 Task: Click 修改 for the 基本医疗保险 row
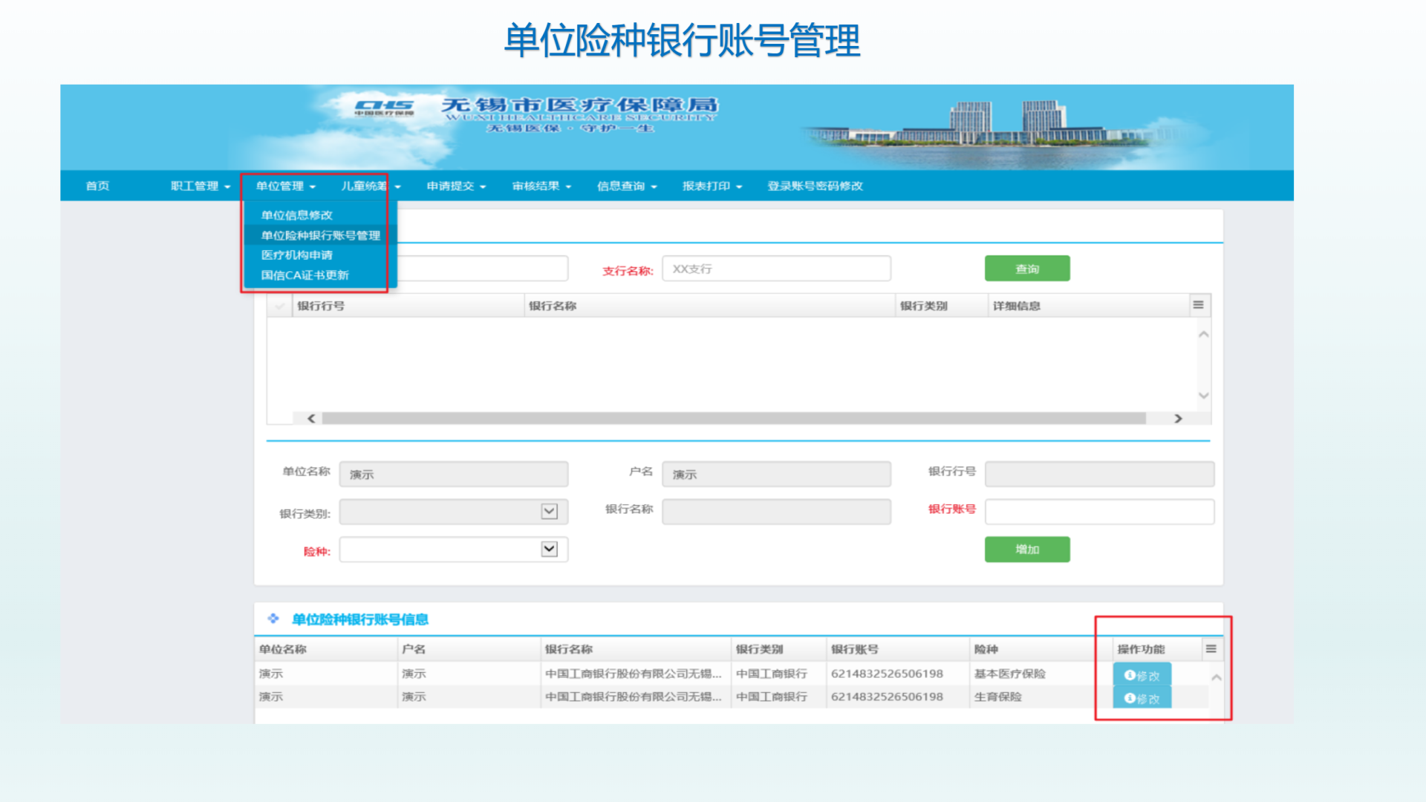point(1142,675)
